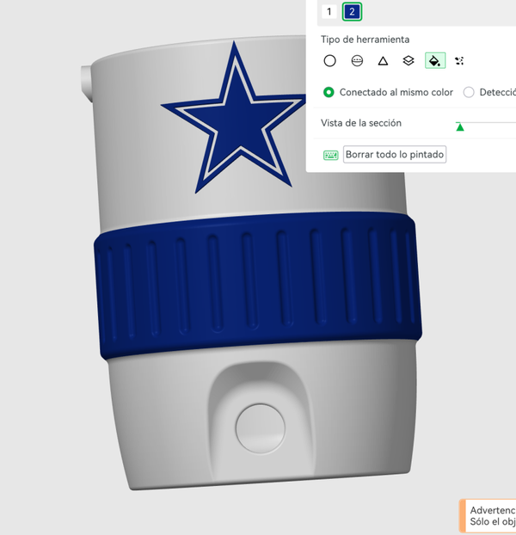Select the gap fill tool
The width and height of the screenshot is (516, 535).
point(459,61)
